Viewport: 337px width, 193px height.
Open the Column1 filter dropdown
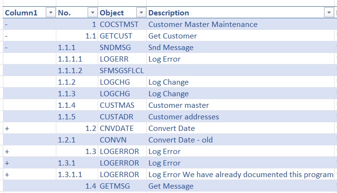50,13
